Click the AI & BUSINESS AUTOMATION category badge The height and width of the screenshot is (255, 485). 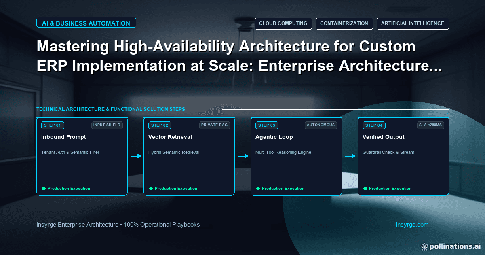click(x=86, y=23)
